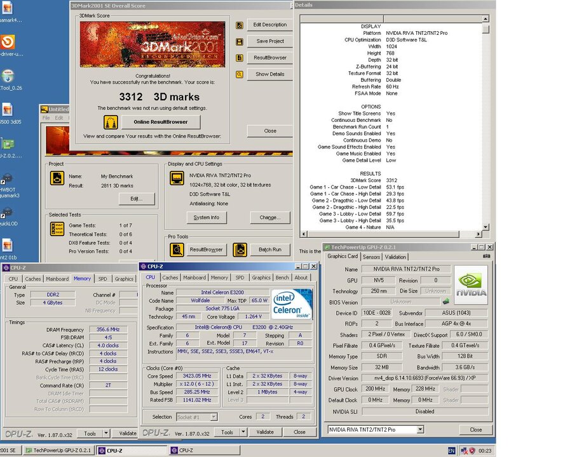572x457 pixels.
Task: Click the Show Details magnifier icon
Action: (240, 74)
